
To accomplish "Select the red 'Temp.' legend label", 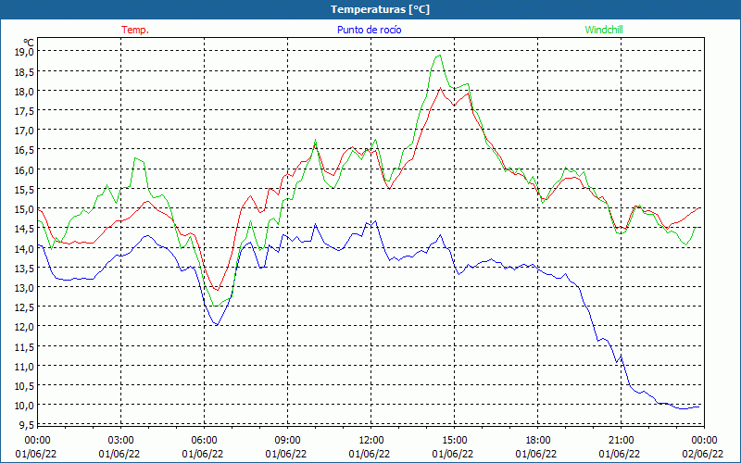I will pos(135,30).
